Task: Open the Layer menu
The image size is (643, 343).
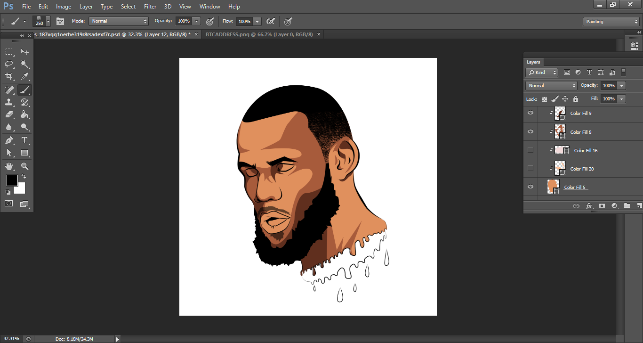Action: [86, 7]
